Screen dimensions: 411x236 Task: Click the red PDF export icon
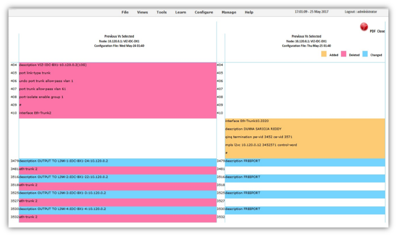364,27
